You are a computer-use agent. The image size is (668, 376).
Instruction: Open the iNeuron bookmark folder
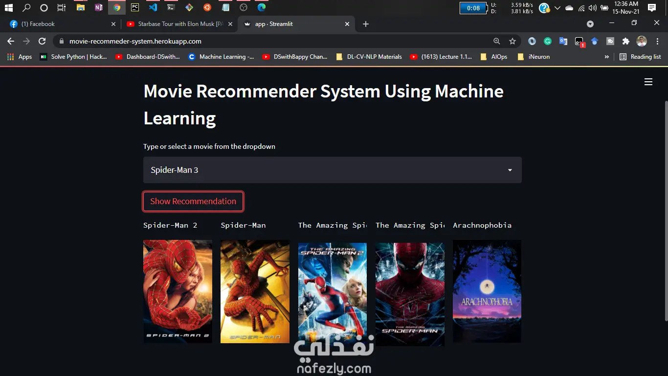coord(534,57)
